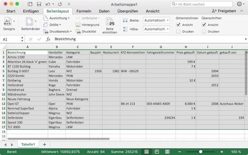Click the Drucktitel print titles icon
The image size is (248, 155).
pyautogui.click(x=78, y=31)
